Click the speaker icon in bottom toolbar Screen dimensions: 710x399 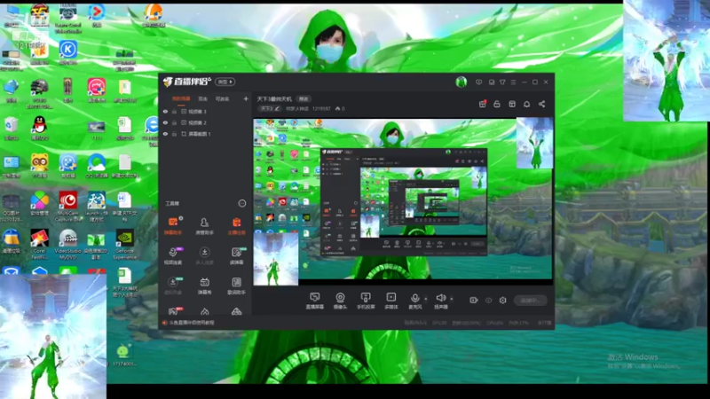(440, 298)
